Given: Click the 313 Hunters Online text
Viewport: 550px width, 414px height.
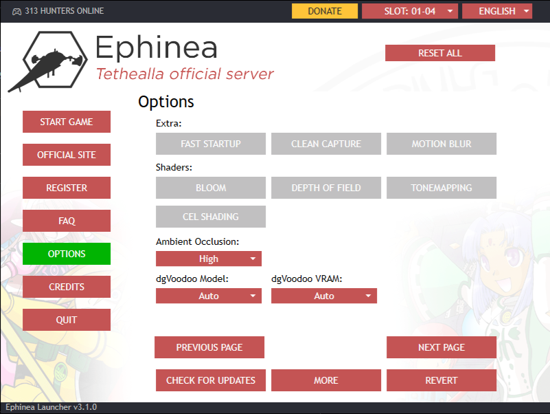Looking at the screenshot, I should 64,11.
